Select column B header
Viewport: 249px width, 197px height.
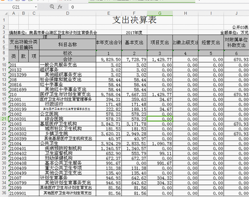pos(23,14)
